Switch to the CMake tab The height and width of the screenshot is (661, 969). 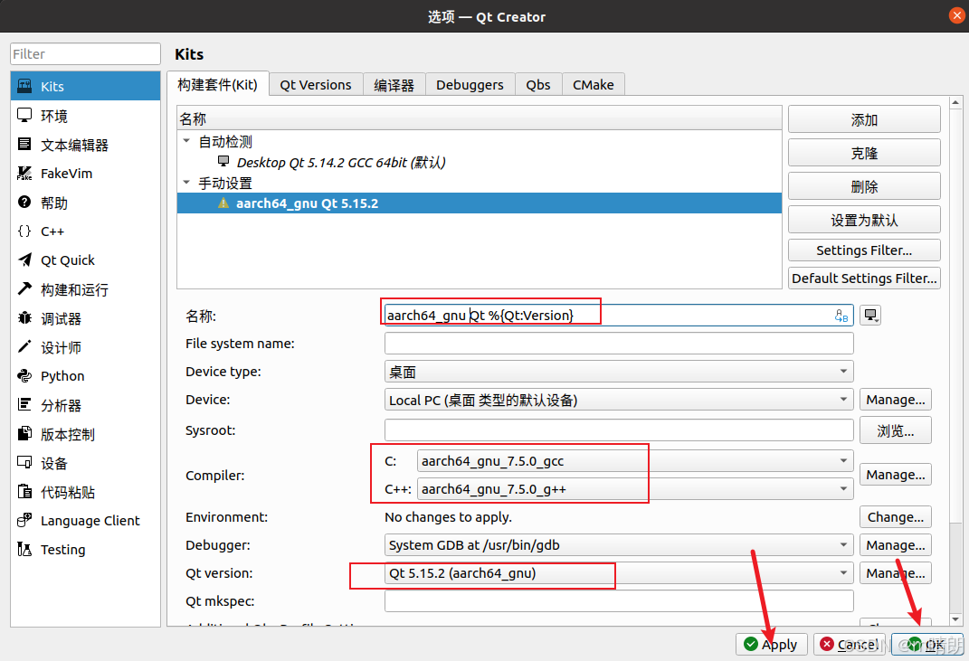click(594, 85)
